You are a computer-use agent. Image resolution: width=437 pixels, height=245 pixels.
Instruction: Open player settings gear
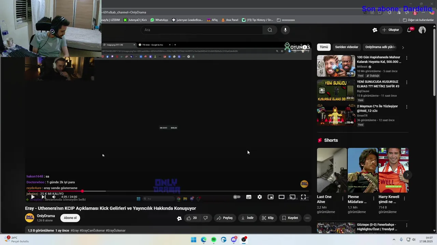coord(260,197)
